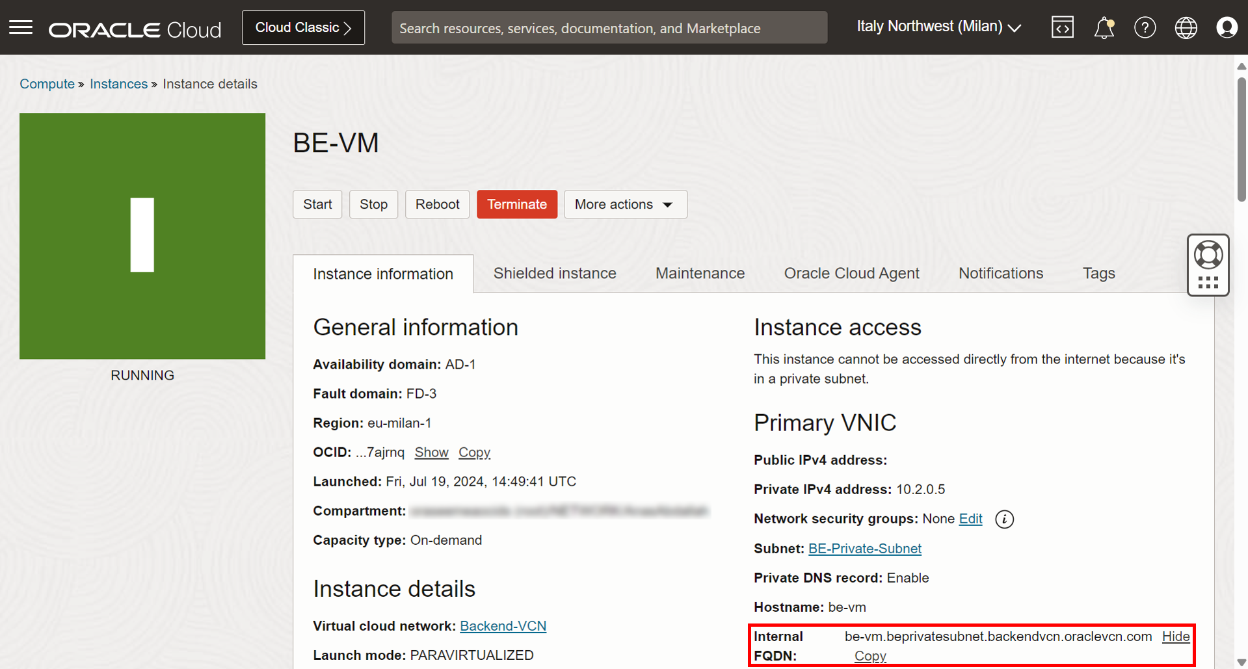
Task: Click the Private DNS record Enable value
Action: [x=908, y=577]
